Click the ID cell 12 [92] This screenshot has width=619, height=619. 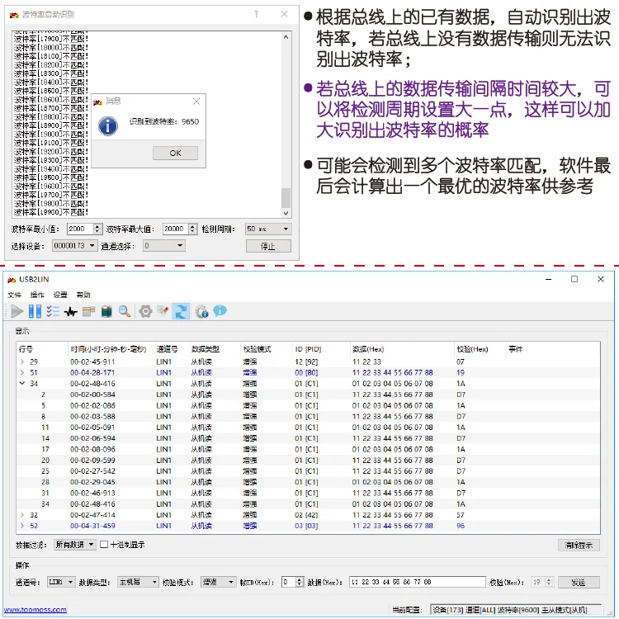coord(306,361)
